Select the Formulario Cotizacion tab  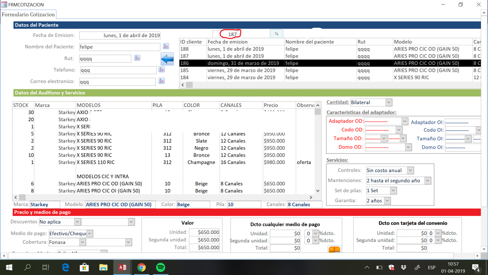pos(28,14)
